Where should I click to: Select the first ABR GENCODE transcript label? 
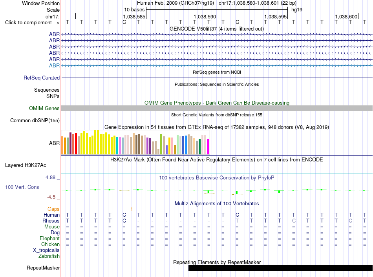point(54,34)
